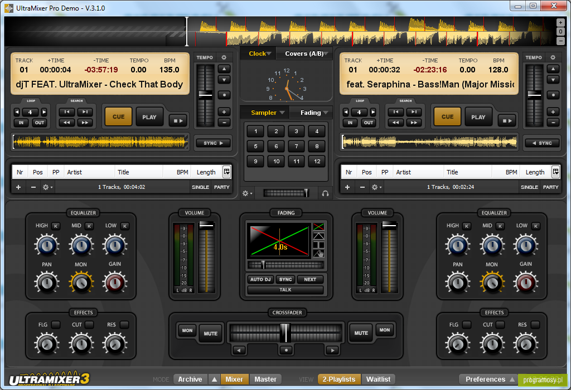571x390 pixels.
Task: Toggle right deck HIGH kill button
Action: 467,226
